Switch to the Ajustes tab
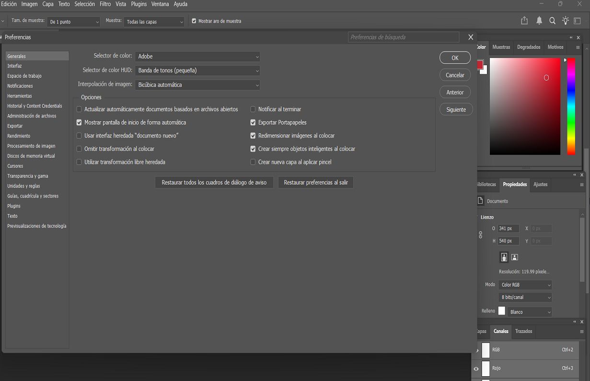The height and width of the screenshot is (381, 590). (x=540, y=185)
